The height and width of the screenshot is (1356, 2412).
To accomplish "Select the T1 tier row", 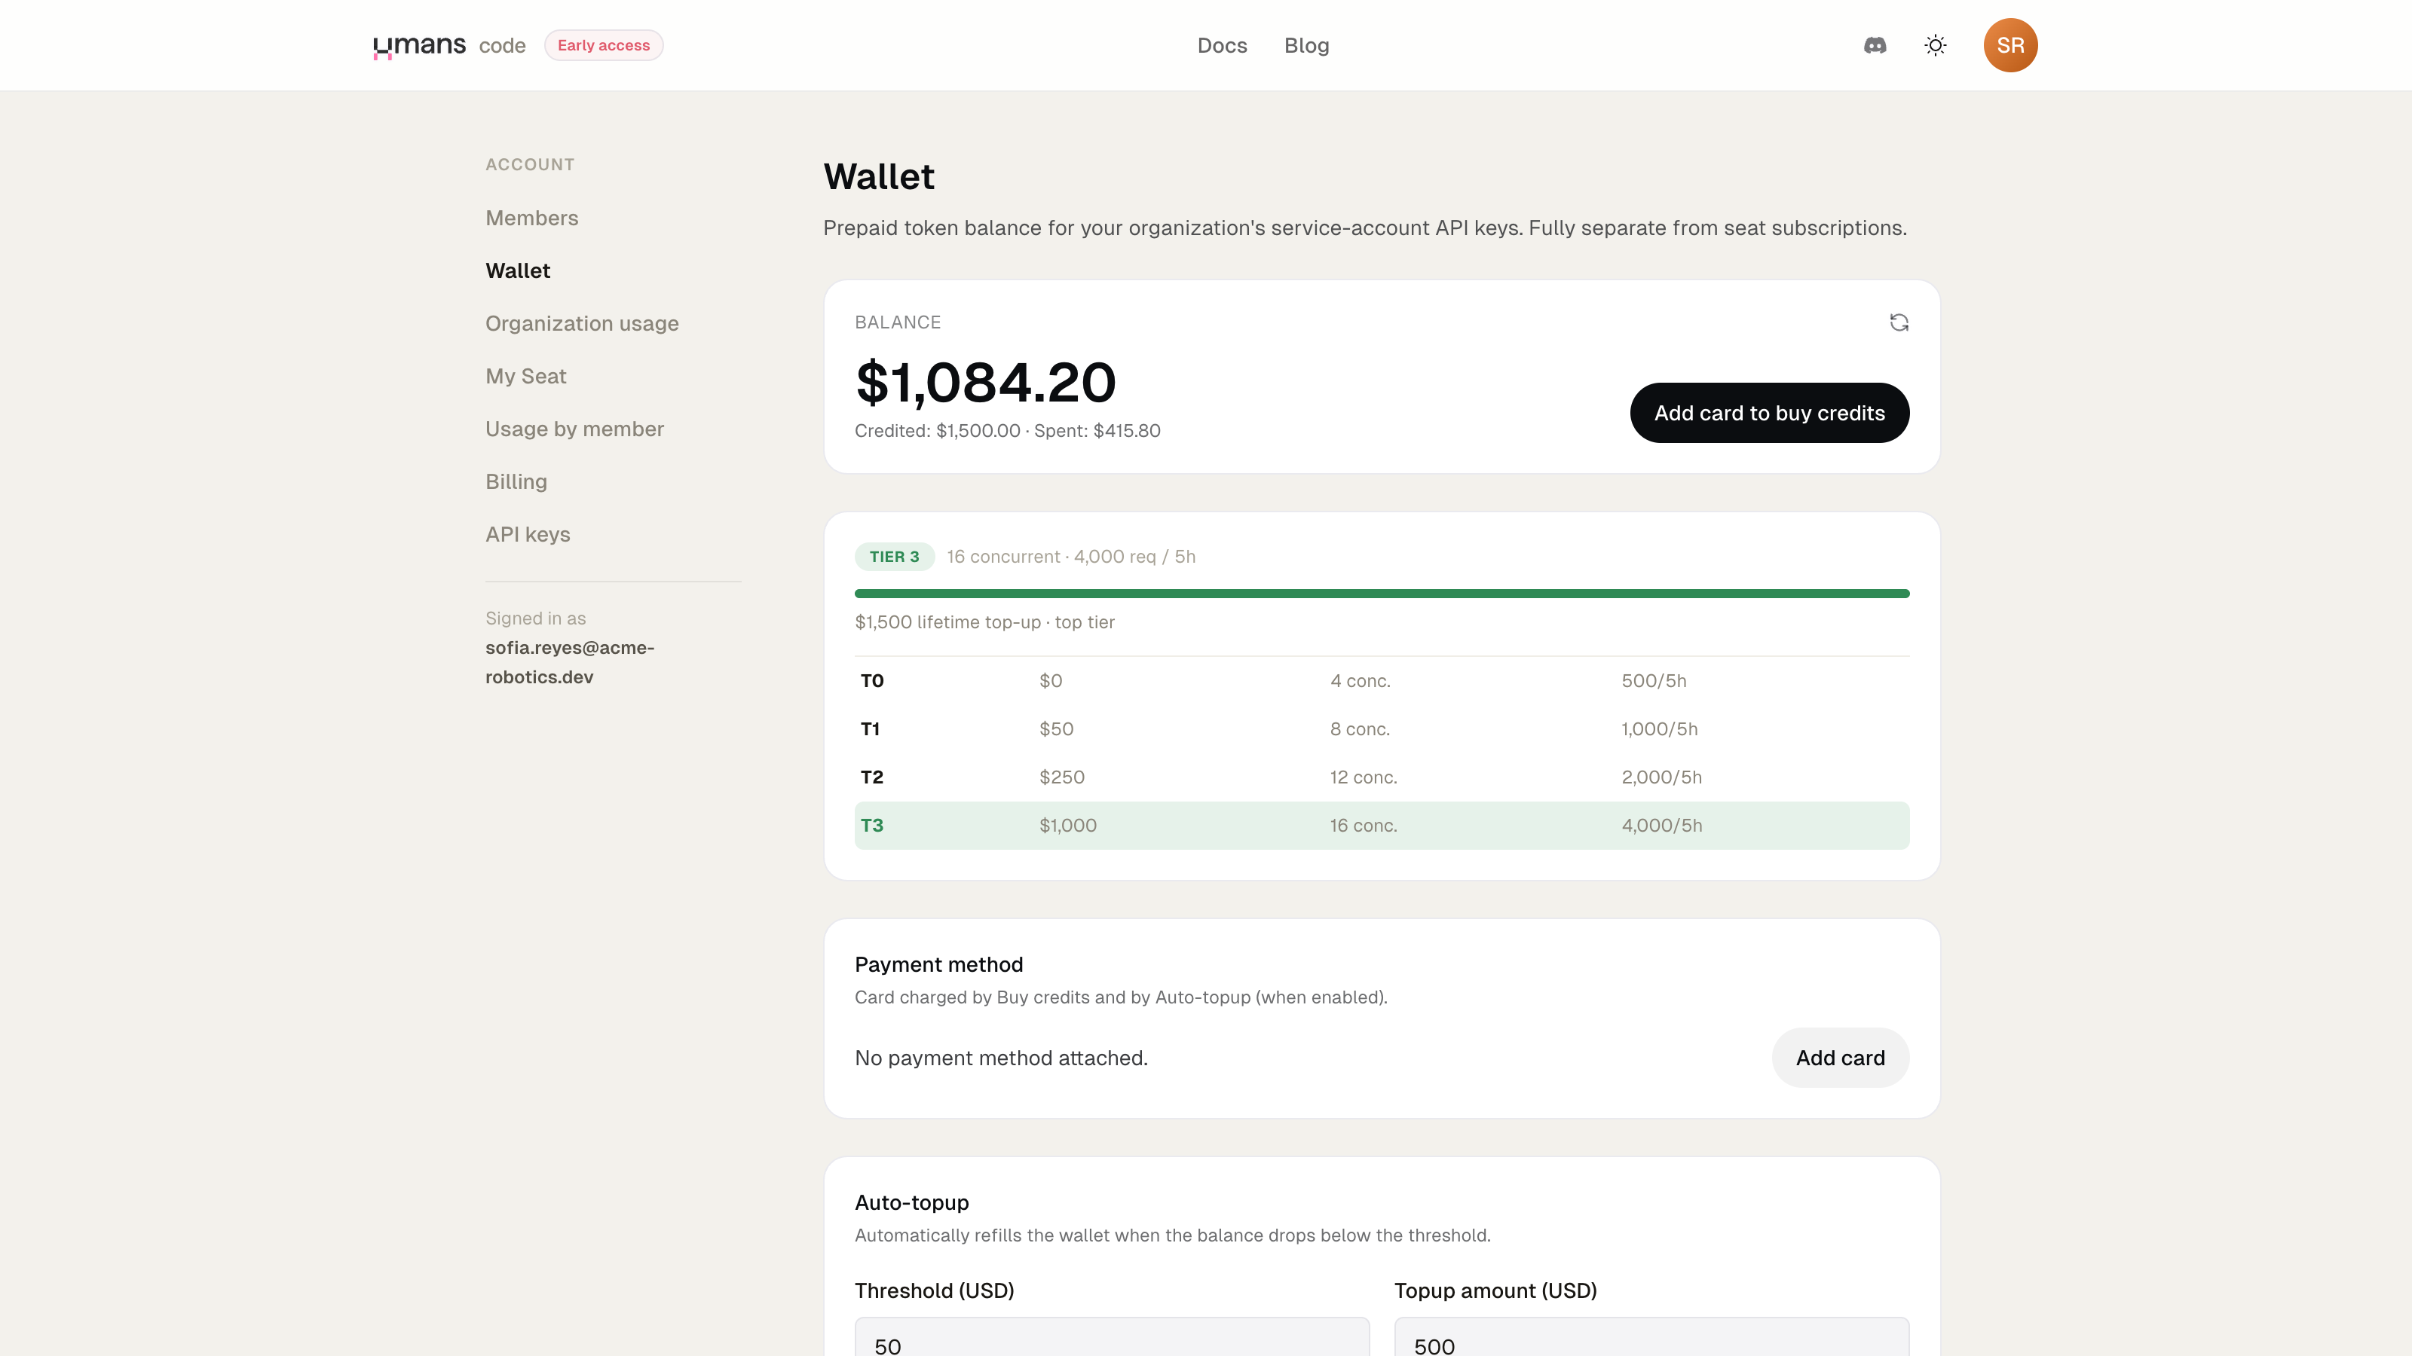I will 1382,729.
